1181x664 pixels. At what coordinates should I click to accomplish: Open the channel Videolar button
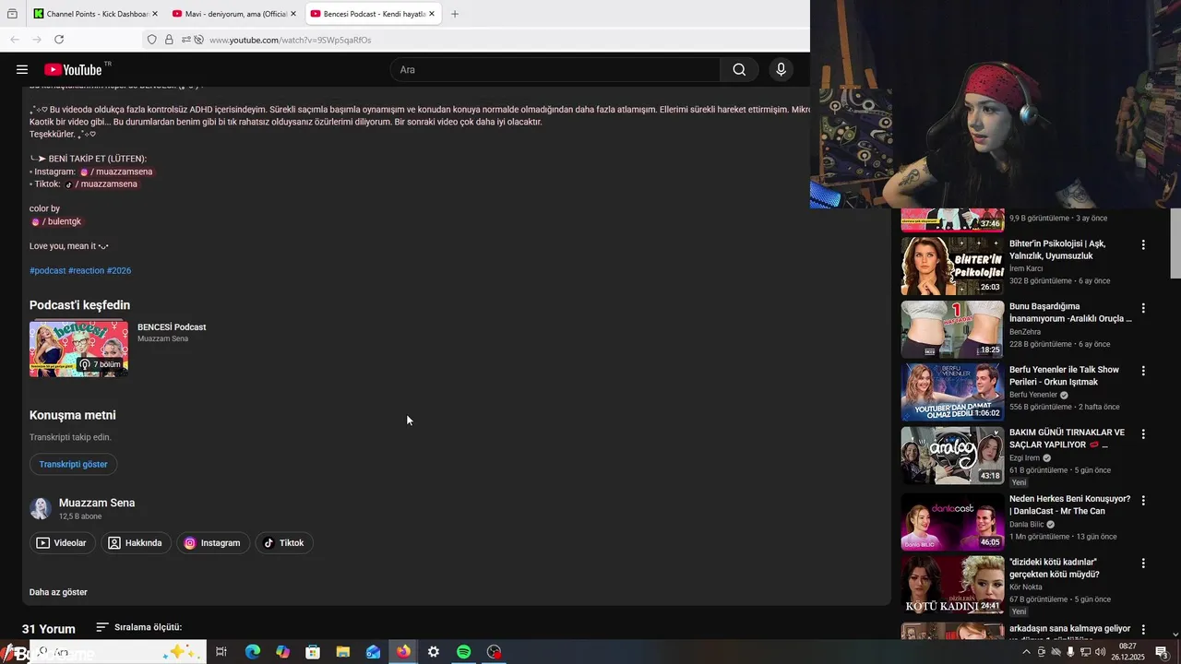pyautogui.click(x=63, y=543)
